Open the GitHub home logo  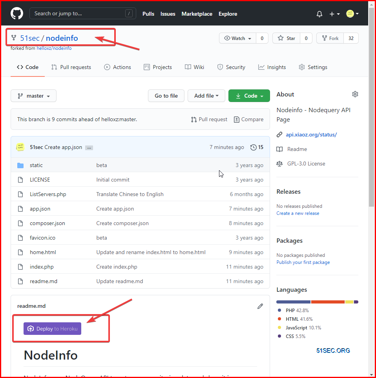point(16,13)
